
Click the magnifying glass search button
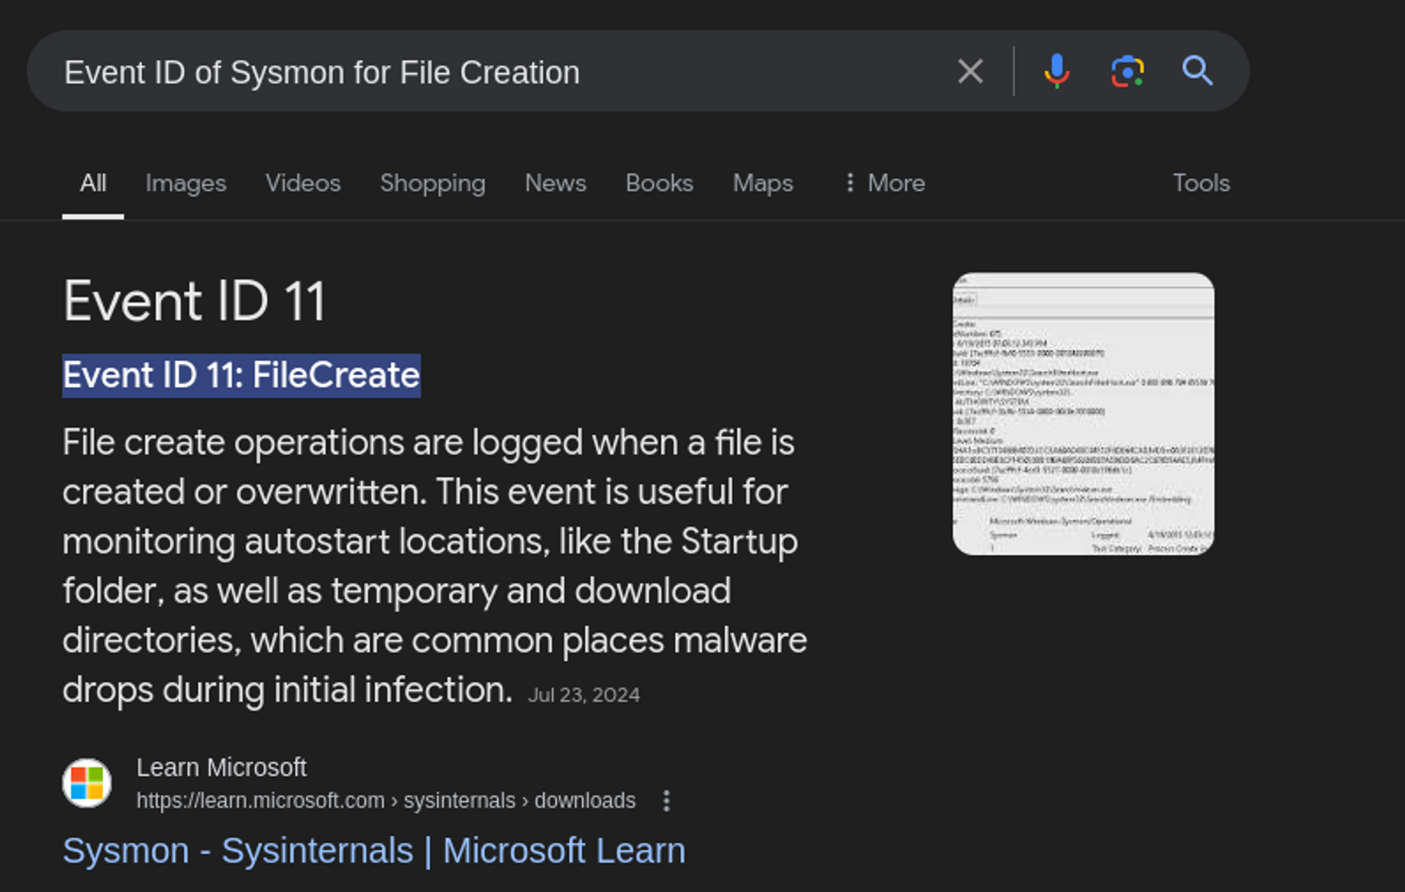[1197, 72]
